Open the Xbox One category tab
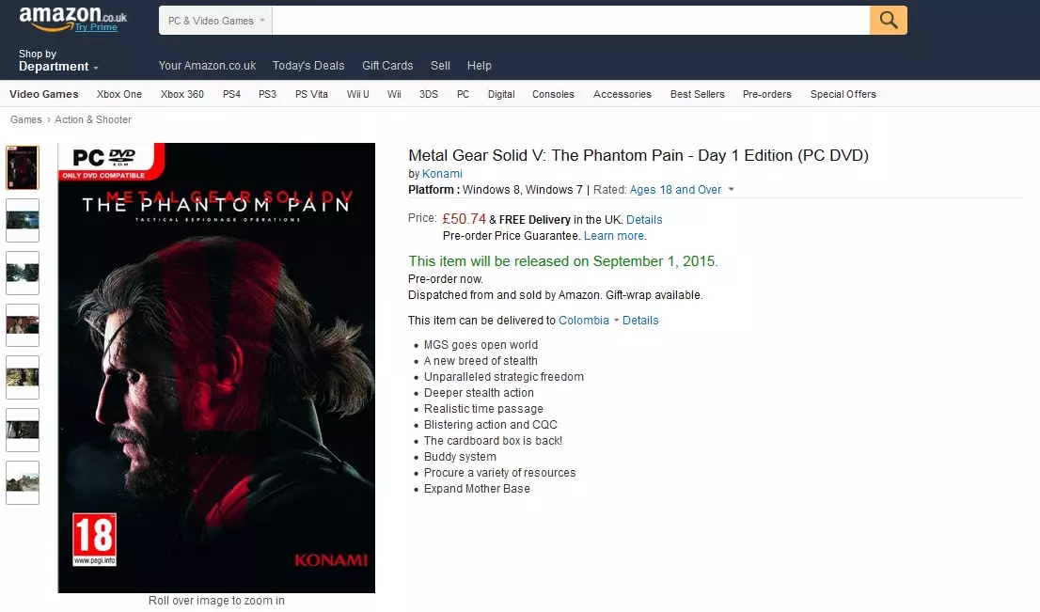The width and height of the screenshot is (1040, 612). tap(119, 94)
